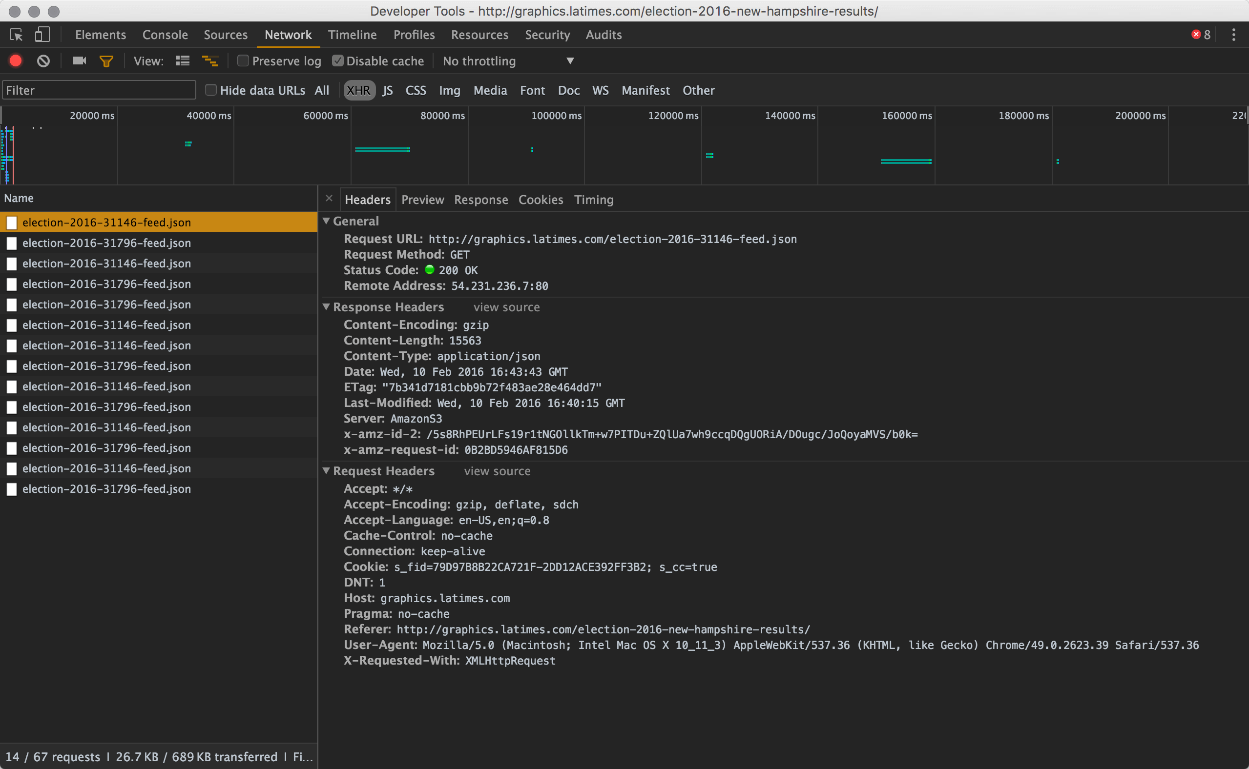Image resolution: width=1249 pixels, height=769 pixels.
Task: Stop recording with the red record button
Action: click(x=16, y=61)
